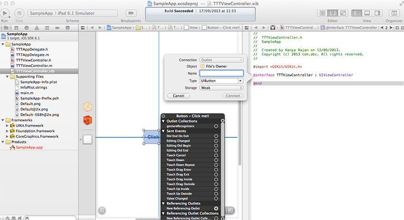Click Touch Up Inside connection circle

pyautogui.click(x=216, y=189)
